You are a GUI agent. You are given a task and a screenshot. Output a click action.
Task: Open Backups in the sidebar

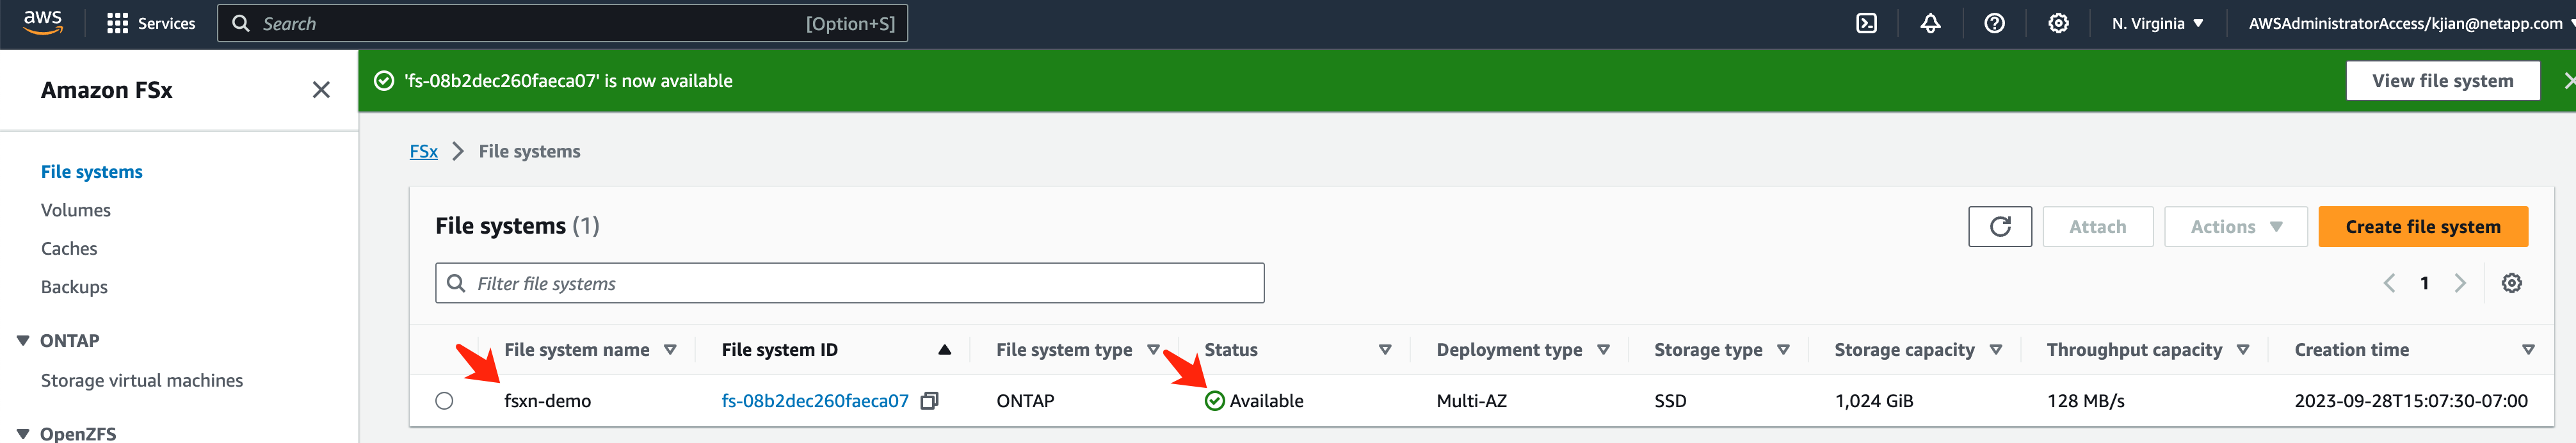(74, 287)
